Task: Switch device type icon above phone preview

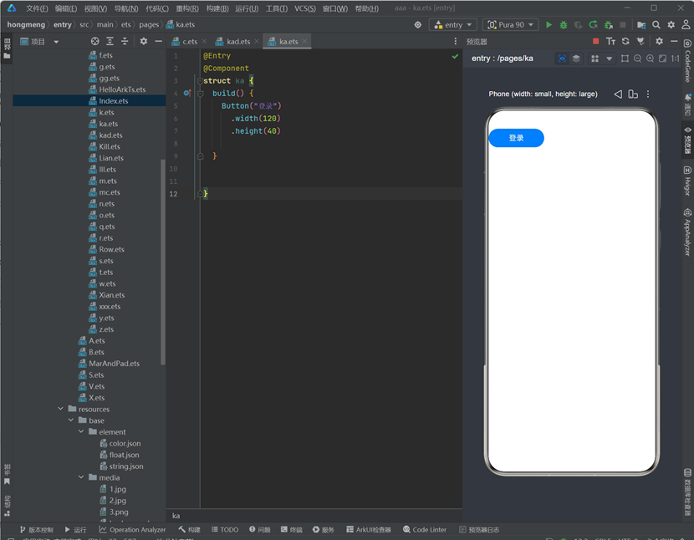Action: pyautogui.click(x=633, y=94)
